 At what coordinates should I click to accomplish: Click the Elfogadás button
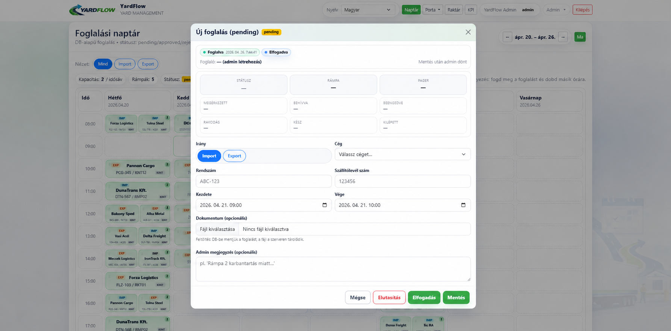point(424,298)
